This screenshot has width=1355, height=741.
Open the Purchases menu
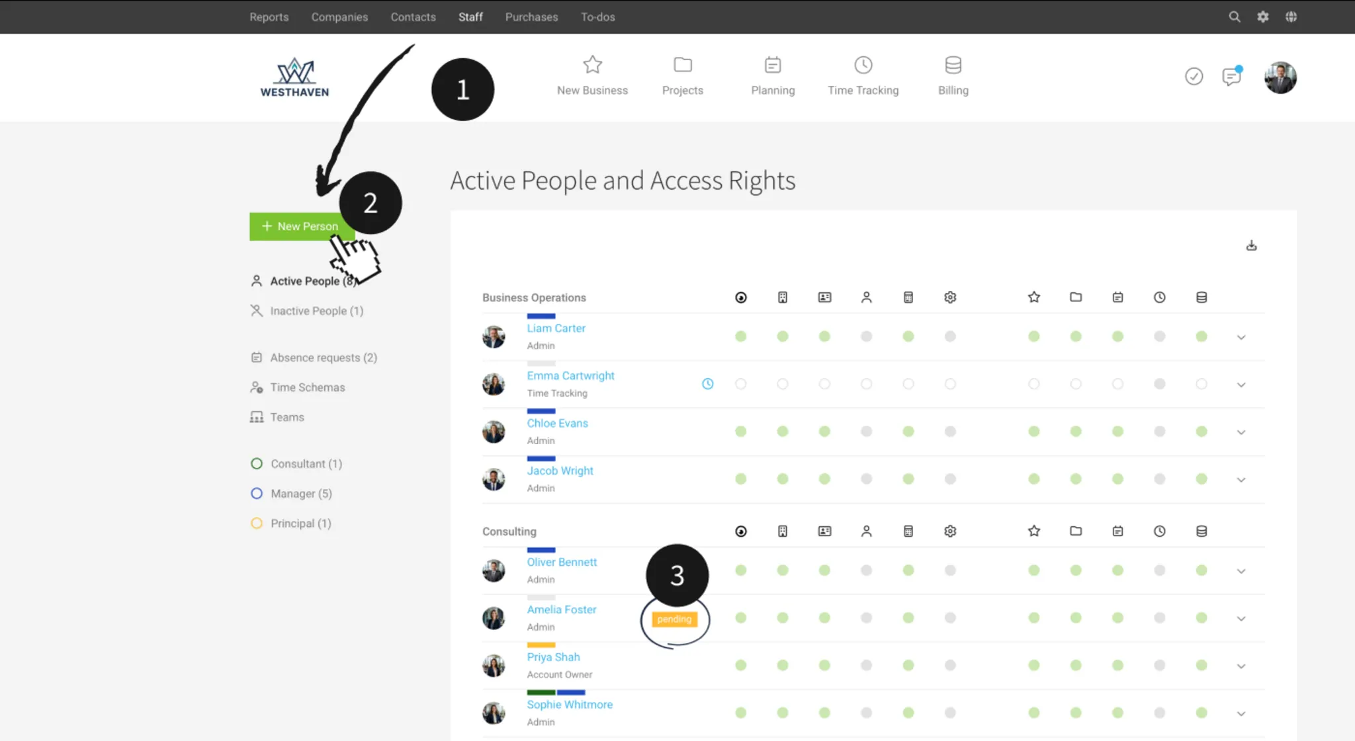[531, 17]
